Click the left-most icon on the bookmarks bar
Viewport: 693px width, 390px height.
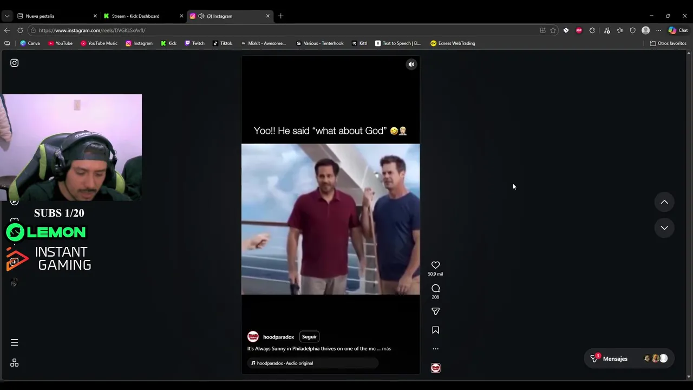[7, 43]
